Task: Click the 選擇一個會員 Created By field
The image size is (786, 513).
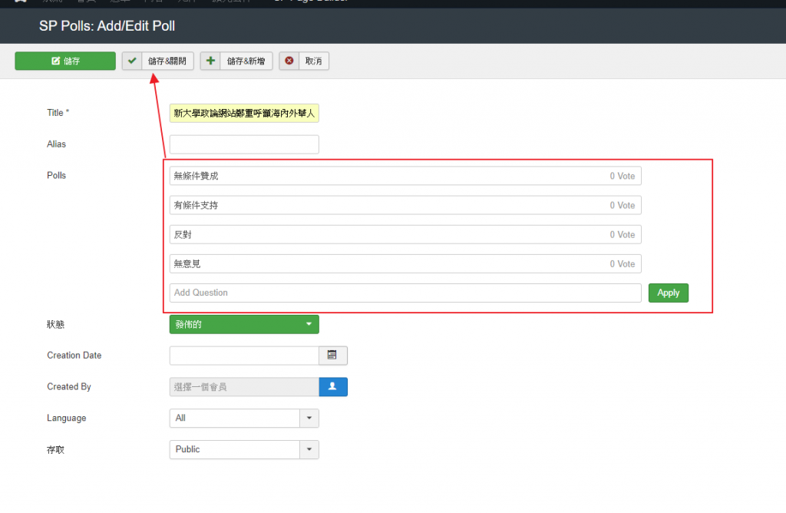Action: pyautogui.click(x=243, y=387)
